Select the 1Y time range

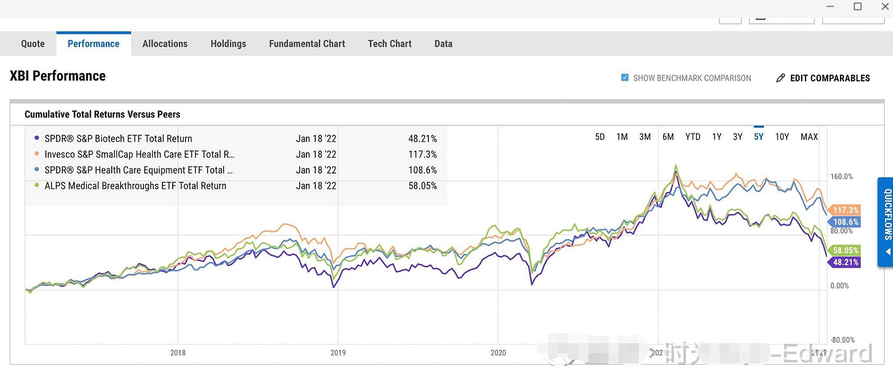tap(717, 137)
